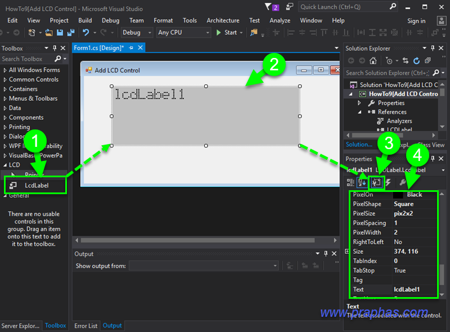This screenshot has width=450, height=332.
Task: Click the Solution Explorer Home icon
Action: click(373, 61)
